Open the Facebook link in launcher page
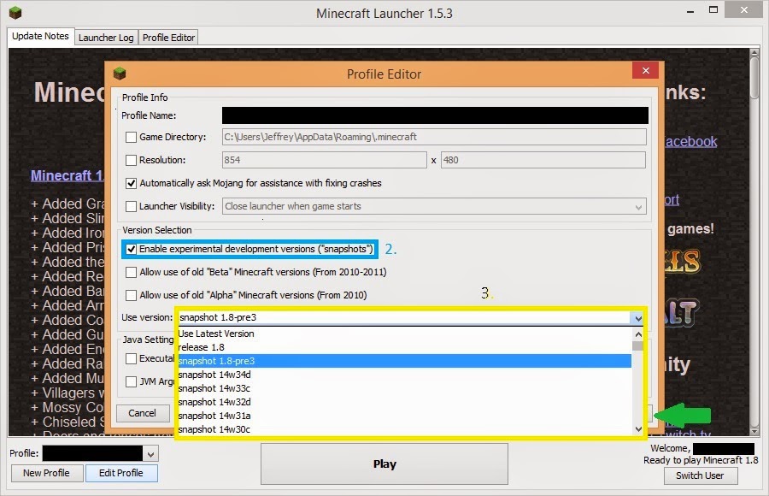Screen dimensions: 769x496 pos(691,141)
